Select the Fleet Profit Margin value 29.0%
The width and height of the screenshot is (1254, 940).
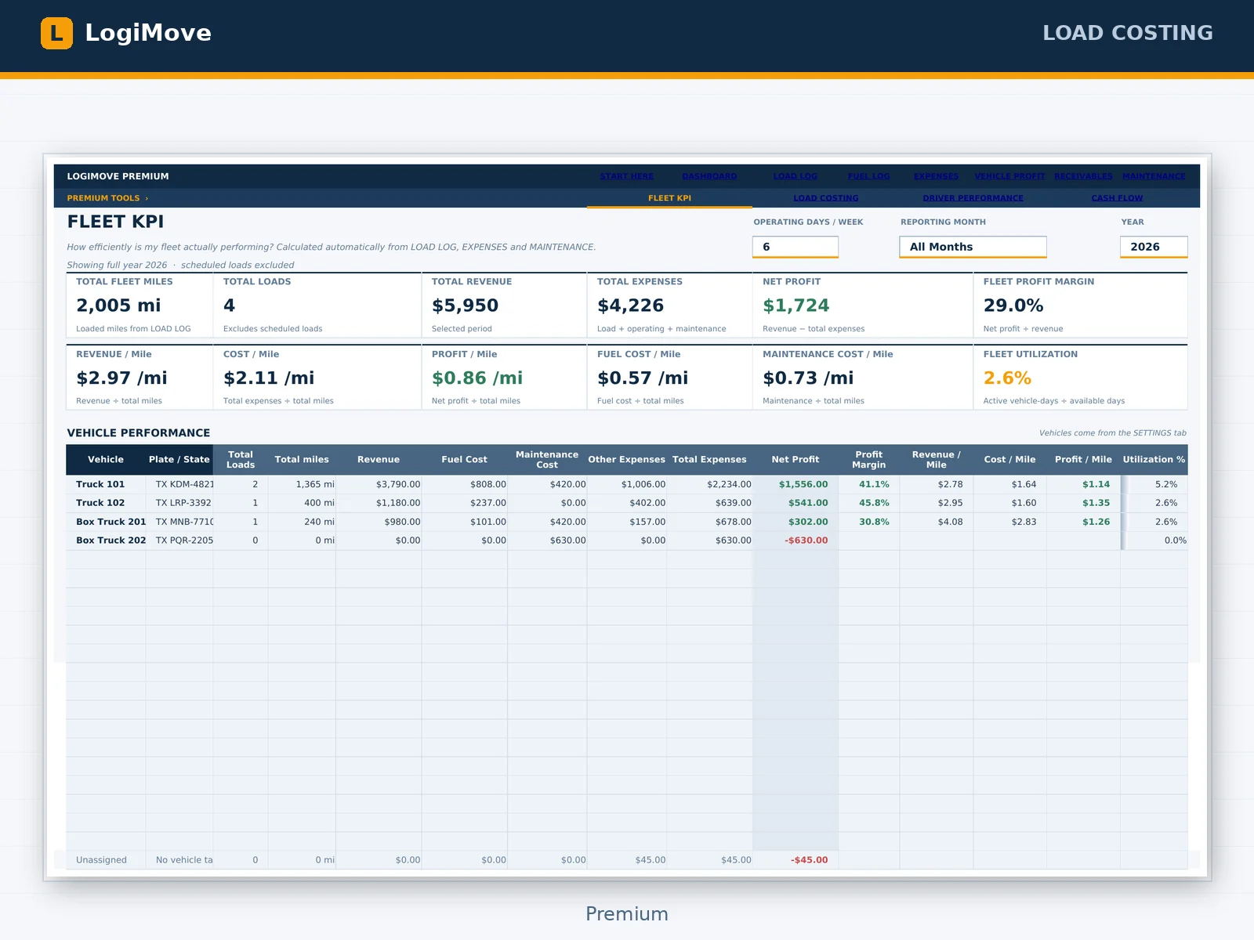pos(1013,305)
